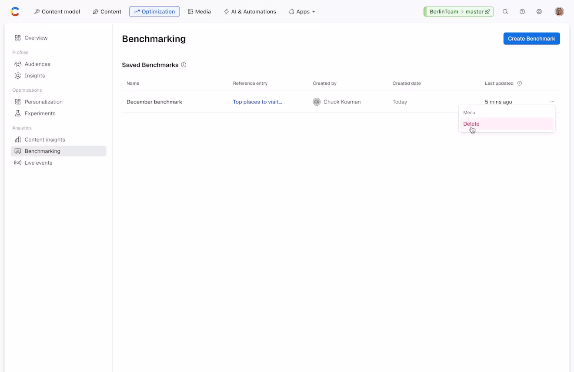The width and height of the screenshot is (574, 372).
Task: Open user profile avatar menu
Action: 559,12
